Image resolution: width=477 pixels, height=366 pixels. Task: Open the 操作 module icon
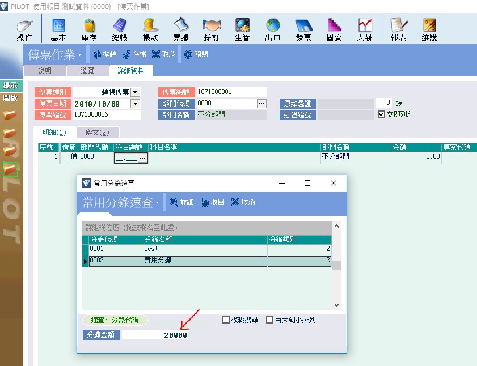coord(24,30)
